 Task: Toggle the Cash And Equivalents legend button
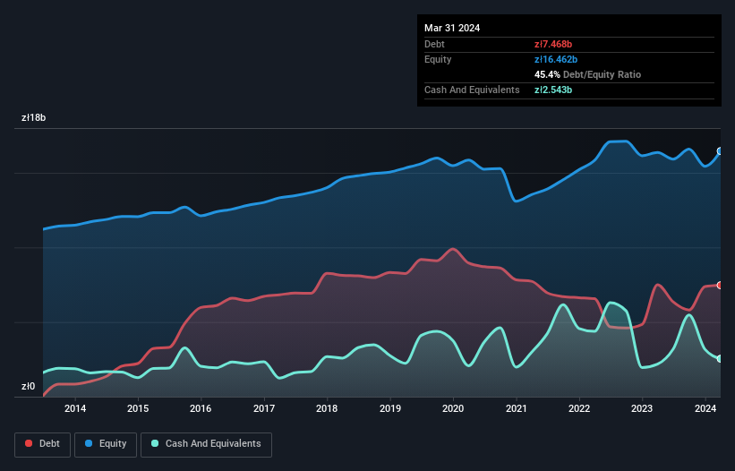[206, 444]
